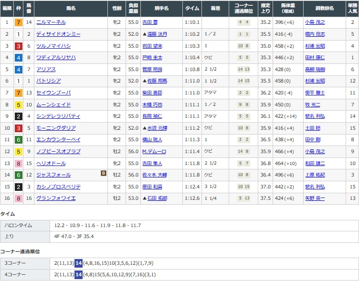359x281 pixels.
Task: Click the red frame 3 badge for ツルノマイハシ
Action: pyautogui.click(x=18, y=46)
